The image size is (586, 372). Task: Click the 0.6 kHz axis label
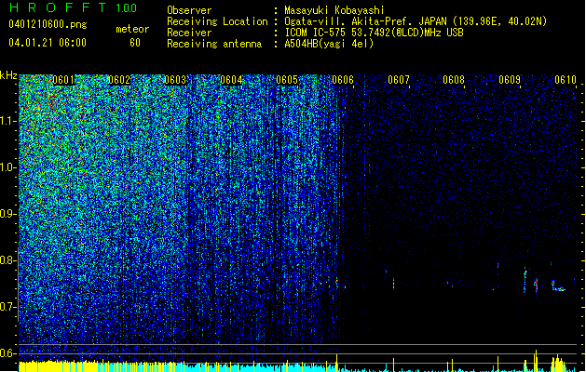click(x=7, y=353)
